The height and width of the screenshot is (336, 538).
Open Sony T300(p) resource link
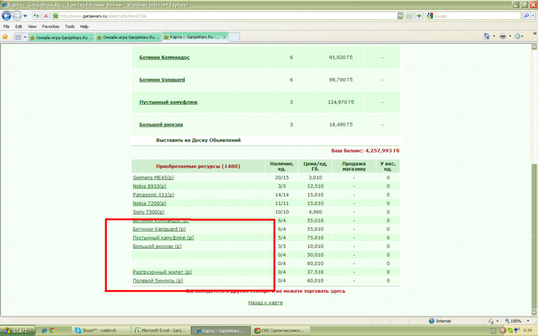point(148,212)
